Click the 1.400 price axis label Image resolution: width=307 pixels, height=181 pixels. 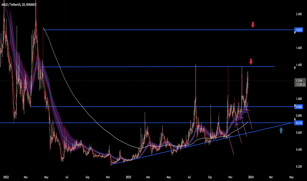click(x=299, y=65)
